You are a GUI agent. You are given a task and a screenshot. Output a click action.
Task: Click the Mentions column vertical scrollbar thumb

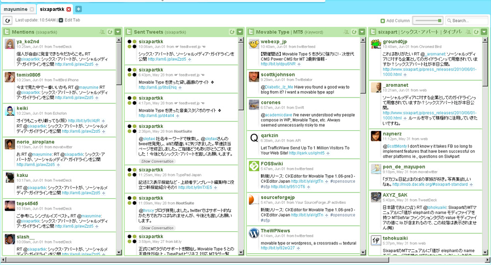click(119, 64)
